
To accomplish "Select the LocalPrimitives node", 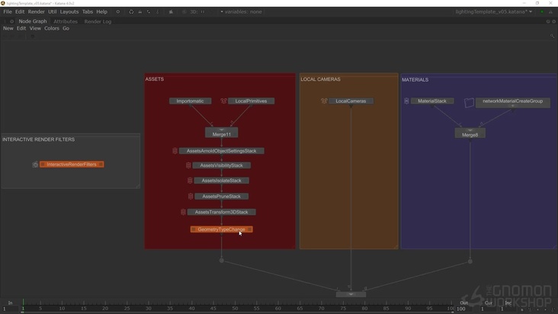I will click(251, 101).
